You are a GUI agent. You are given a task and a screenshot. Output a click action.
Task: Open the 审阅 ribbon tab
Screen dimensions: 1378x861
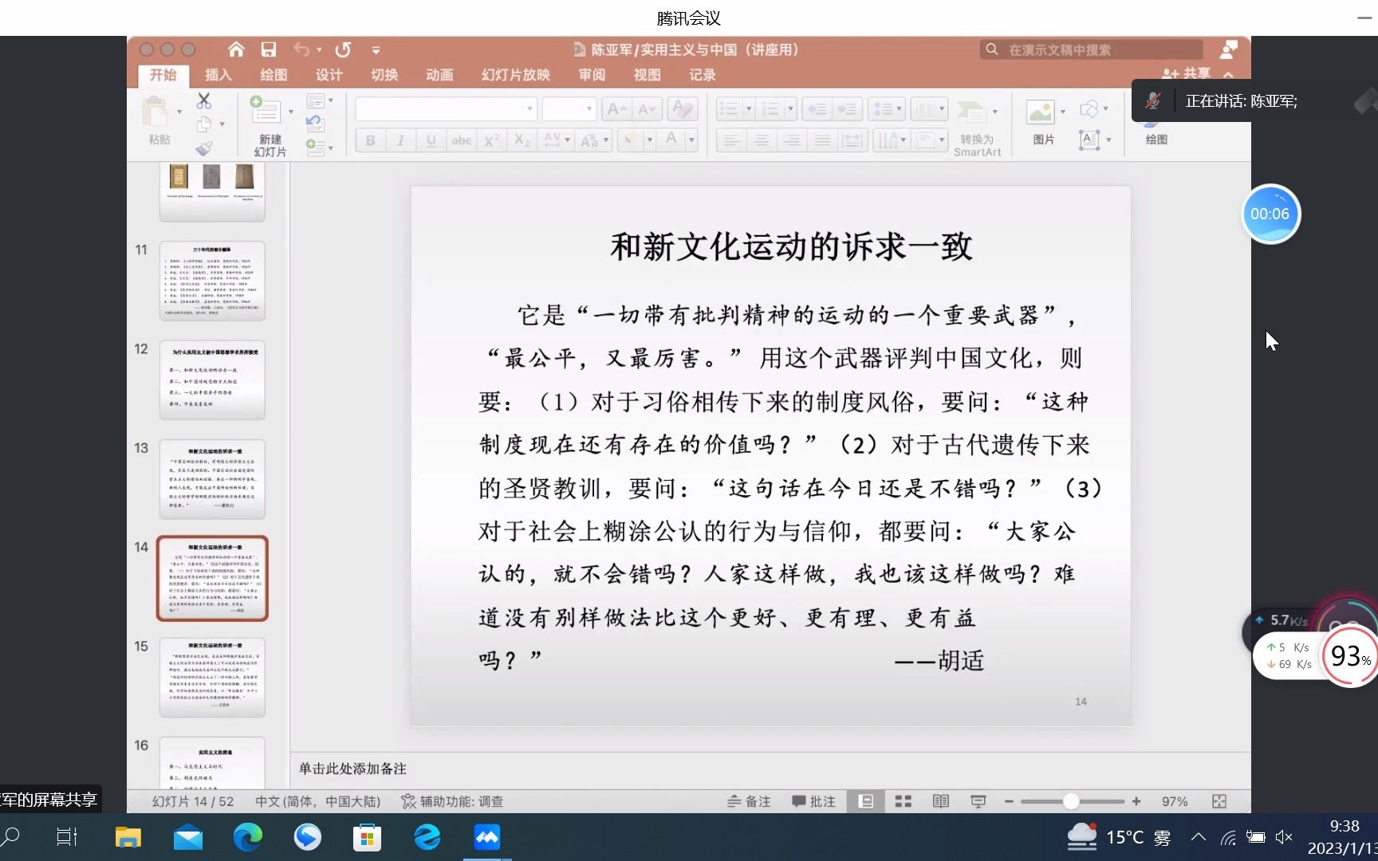(x=592, y=75)
